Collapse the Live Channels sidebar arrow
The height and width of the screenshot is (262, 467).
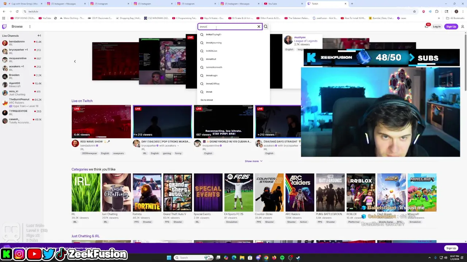39,36
